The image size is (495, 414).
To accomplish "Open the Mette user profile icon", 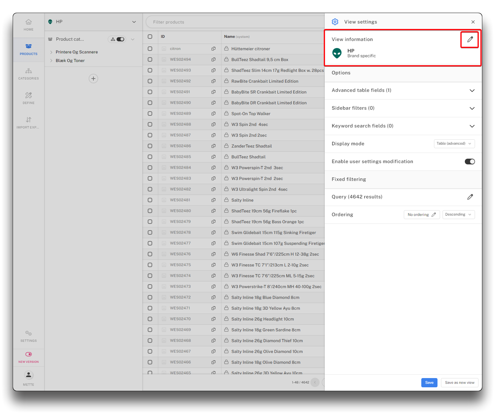I will pyautogui.click(x=29, y=375).
